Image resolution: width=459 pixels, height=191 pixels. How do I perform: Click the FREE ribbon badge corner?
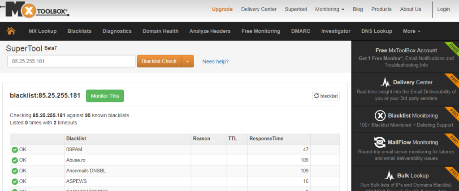[452, 49]
